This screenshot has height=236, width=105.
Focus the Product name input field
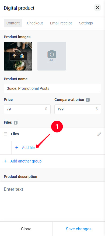click(52, 88)
